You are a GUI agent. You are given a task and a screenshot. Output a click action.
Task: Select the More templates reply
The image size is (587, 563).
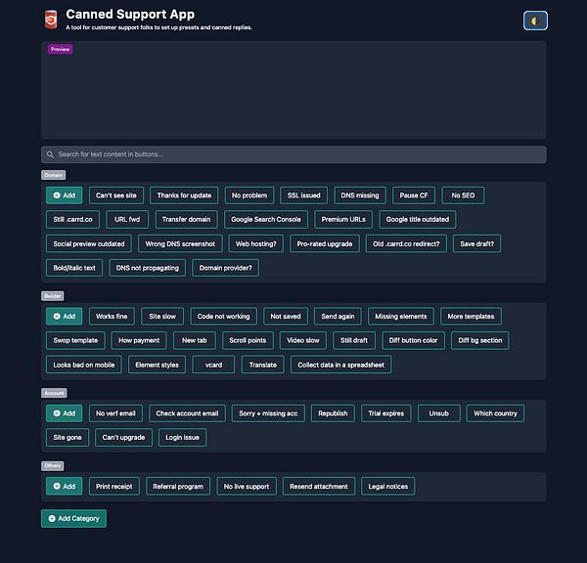tap(471, 316)
